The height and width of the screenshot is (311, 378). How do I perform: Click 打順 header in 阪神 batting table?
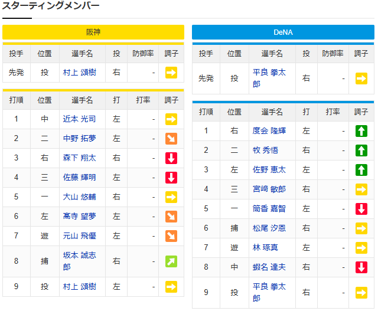(17, 100)
